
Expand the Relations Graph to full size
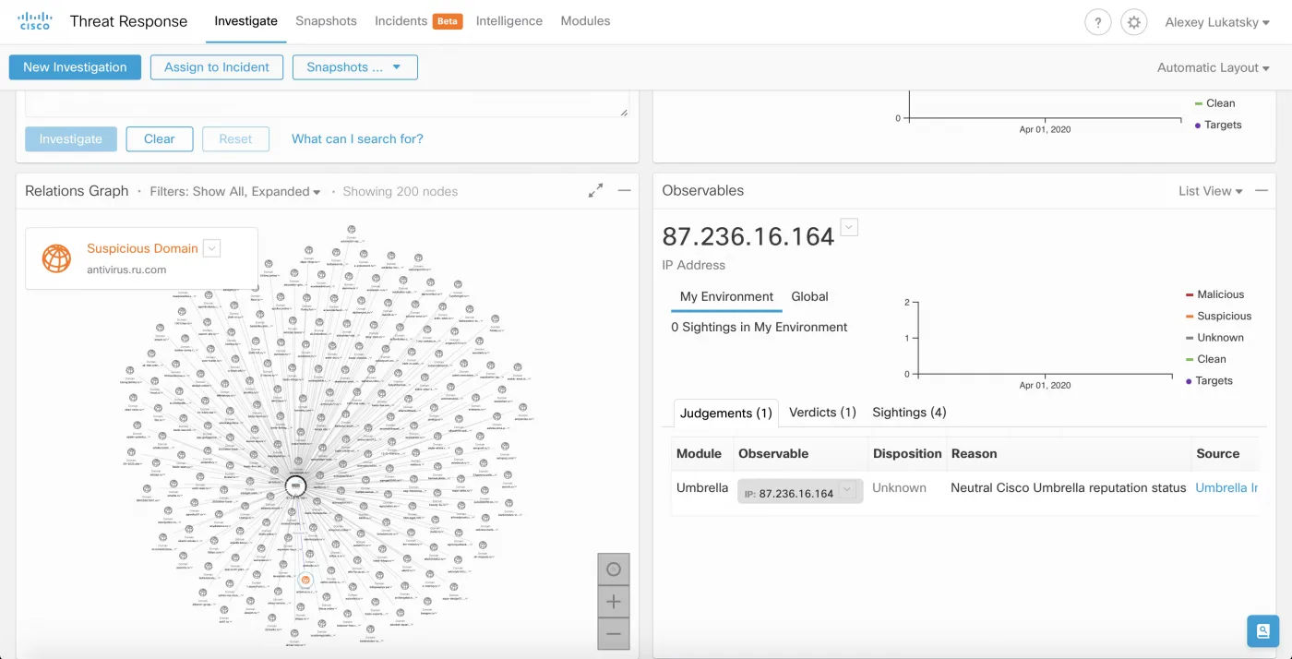596,190
